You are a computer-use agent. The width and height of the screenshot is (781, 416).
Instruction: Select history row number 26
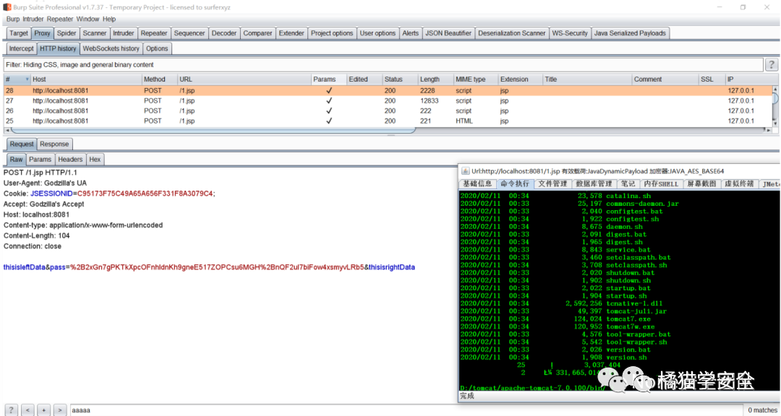pyautogui.click(x=388, y=110)
